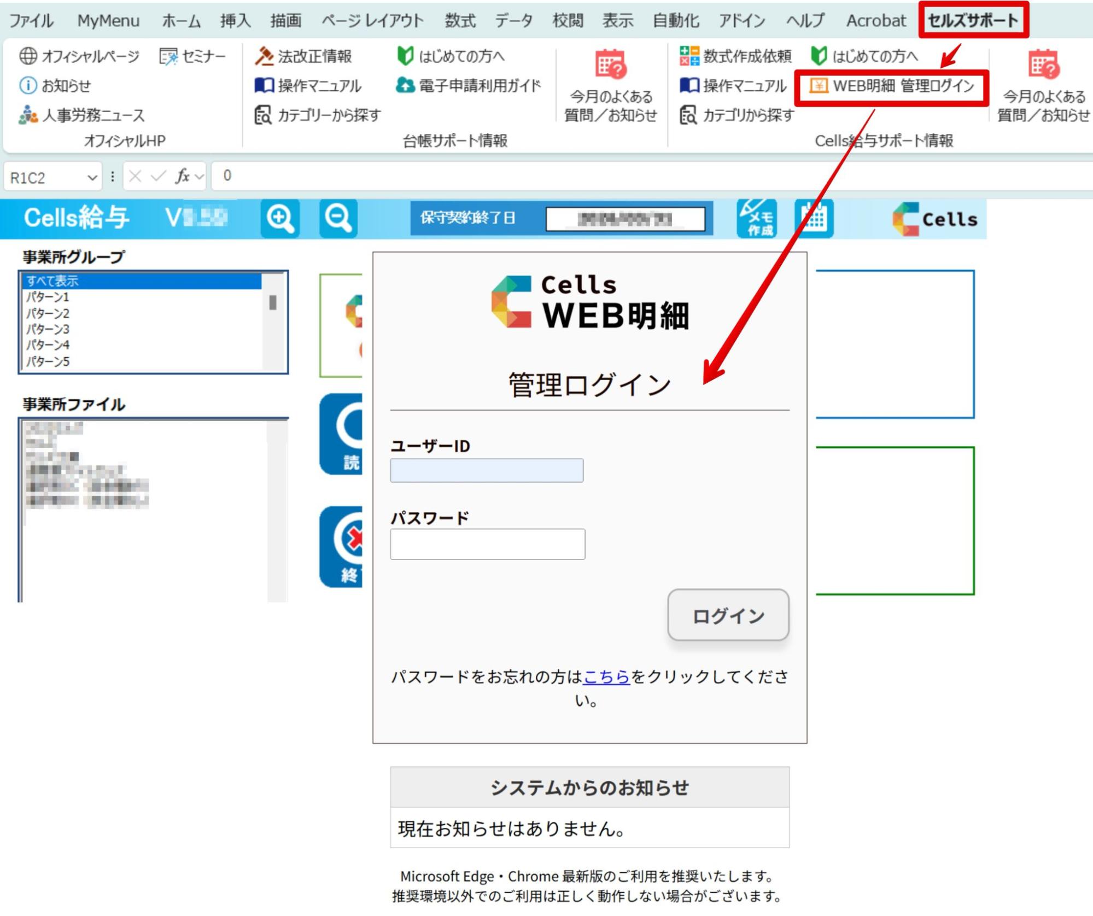Click WEB明細 管理ログイン ribbon button
The width and height of the screenshot is (1093, 916).
pos(892,86)
